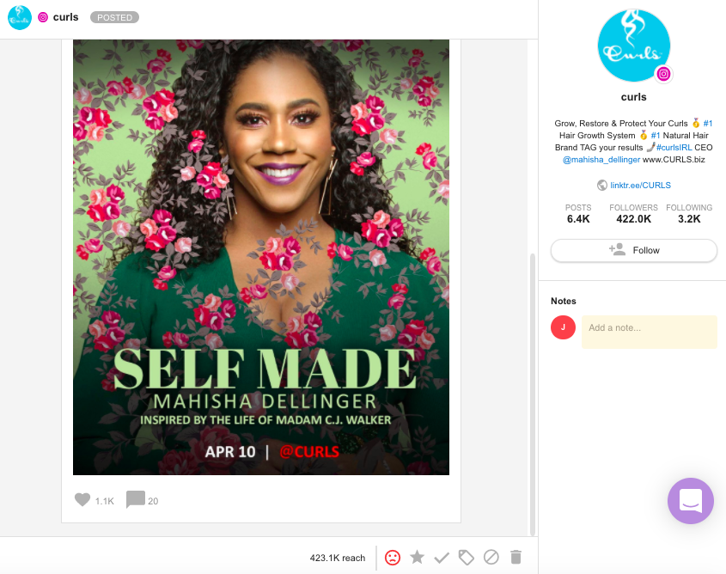
Task: Click in the Add a note field
Action: (650, 332)
